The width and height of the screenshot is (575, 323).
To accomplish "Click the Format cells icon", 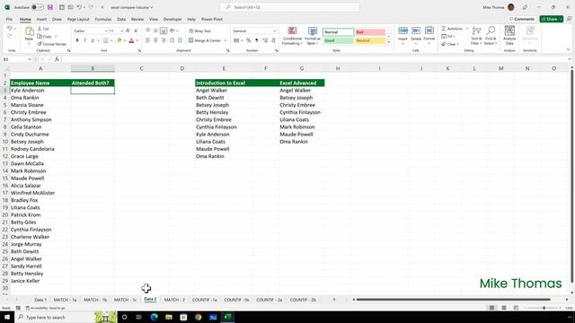I will (x=429, y=31).
